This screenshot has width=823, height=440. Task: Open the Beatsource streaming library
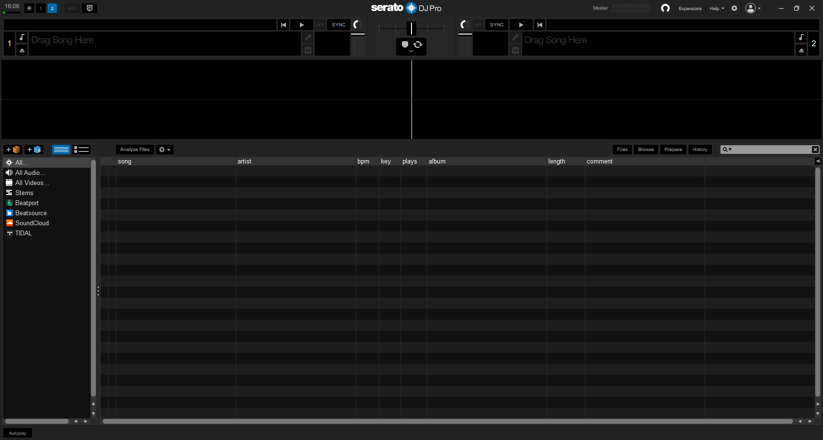click(x=46, y=213)
